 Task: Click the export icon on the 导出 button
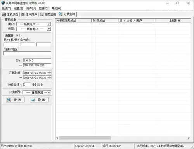pyautogui.click(x=33, y=100)
